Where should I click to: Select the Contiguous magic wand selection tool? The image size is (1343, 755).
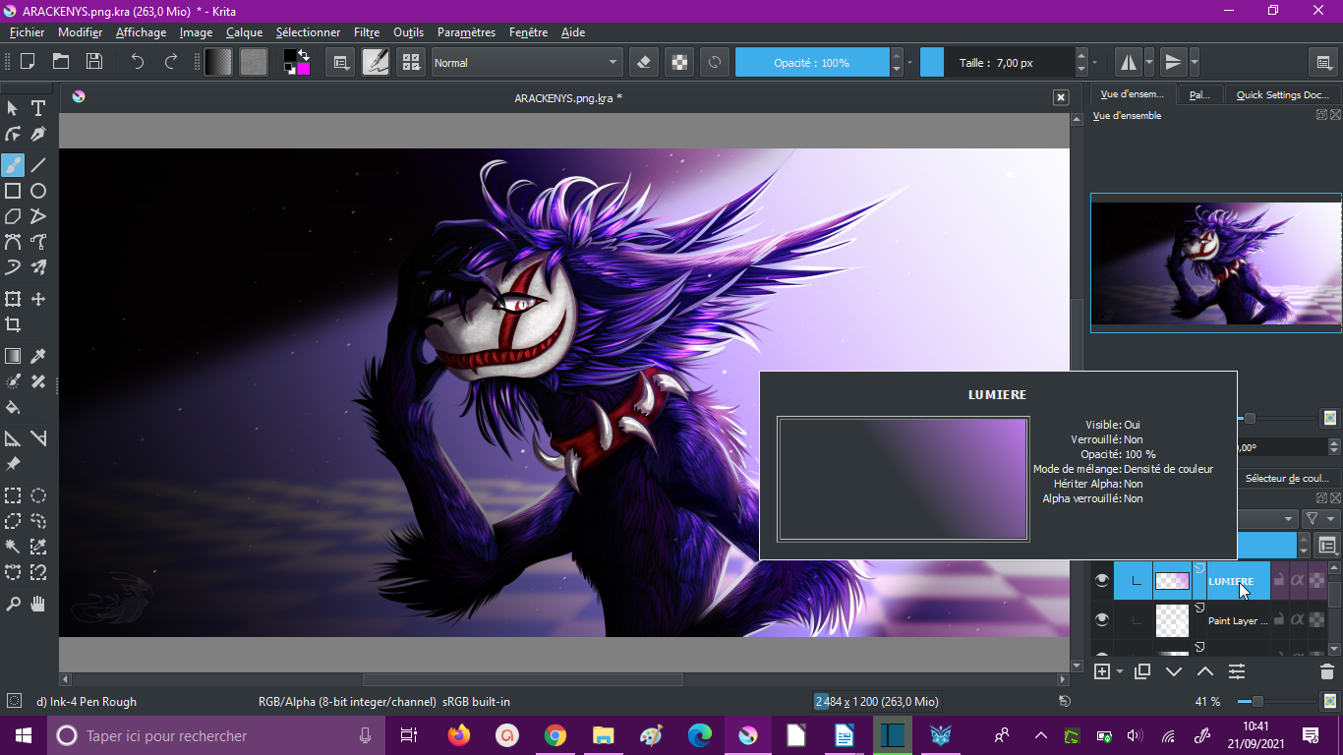coord(13,547)
